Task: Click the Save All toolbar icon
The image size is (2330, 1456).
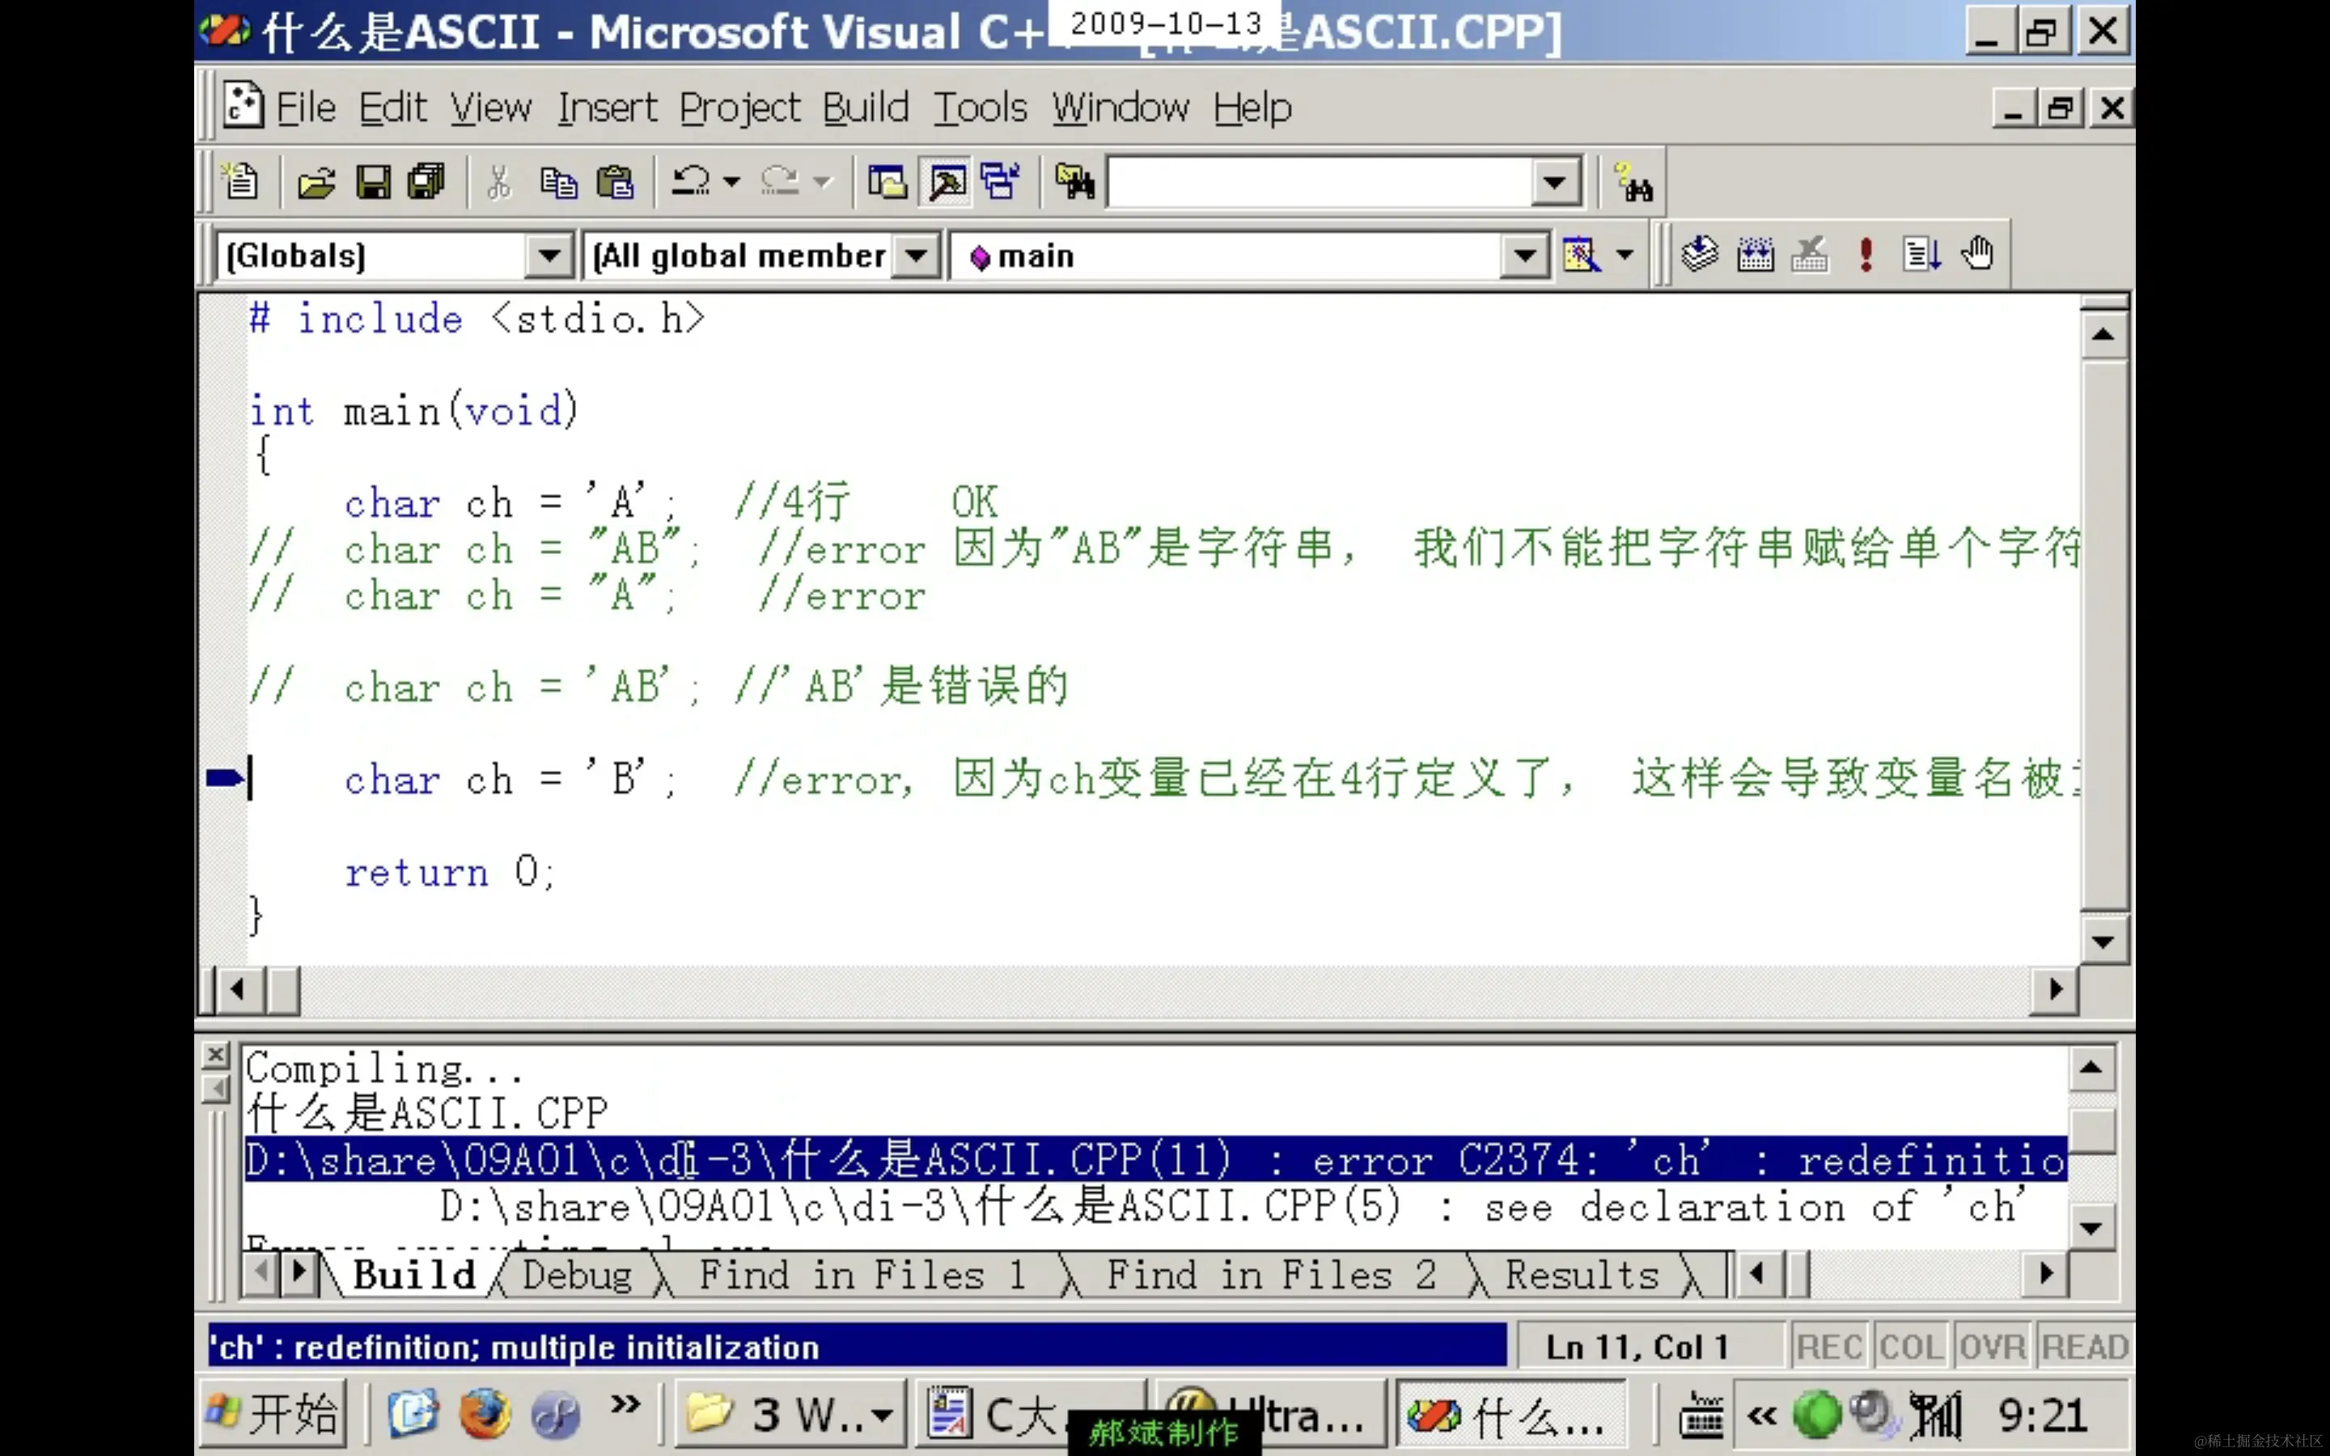Action: (426, 181)
